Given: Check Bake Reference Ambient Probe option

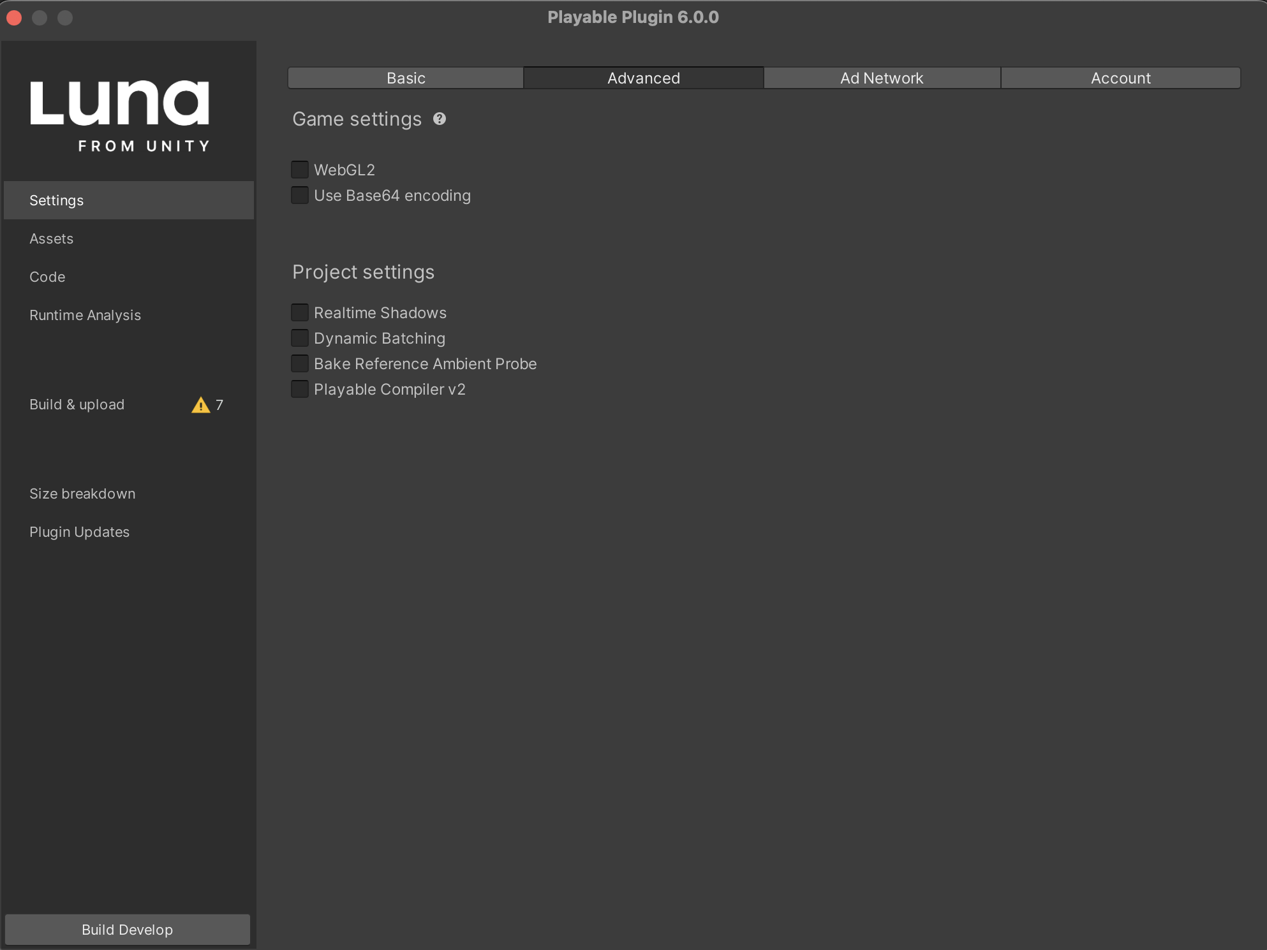Looking at the screenshot, I should tap(300, 363).
